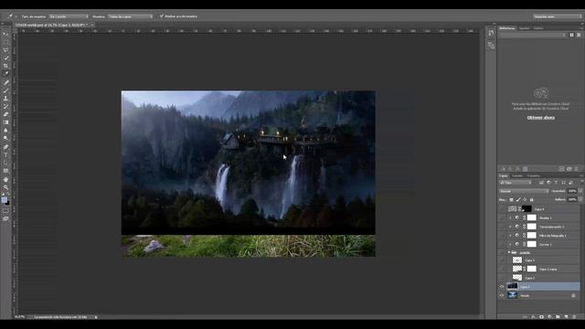Collapse the layer group above Capa 1
This screenshot has width=585, height=329.
(x=508, y=252)
